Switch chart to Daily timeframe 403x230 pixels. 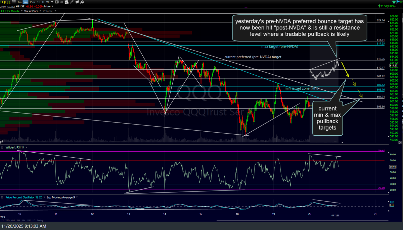click(x=43, y=2)
